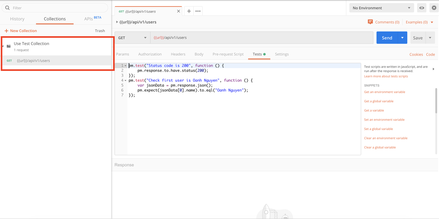Open the request Settings tab
Viewport: 439px width, 219px height.
tap(282, 54)
